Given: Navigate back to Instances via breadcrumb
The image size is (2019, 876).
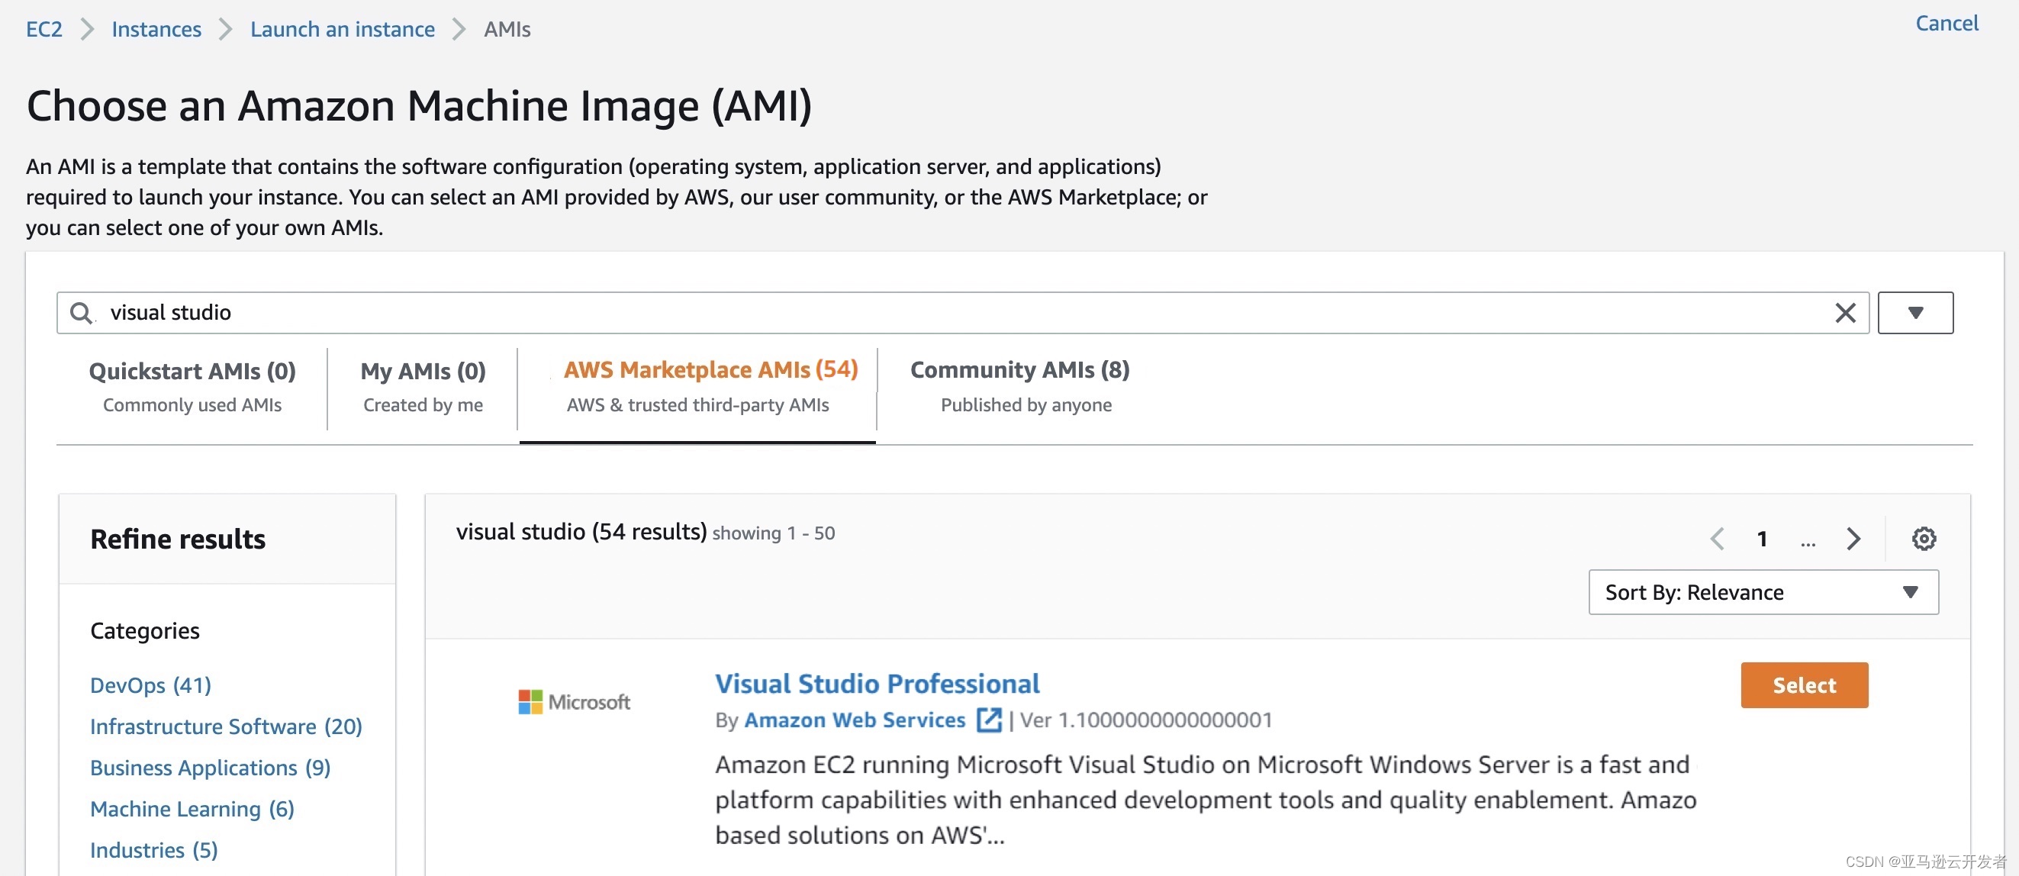Looking at the screenshot, I should pos(156,28).
